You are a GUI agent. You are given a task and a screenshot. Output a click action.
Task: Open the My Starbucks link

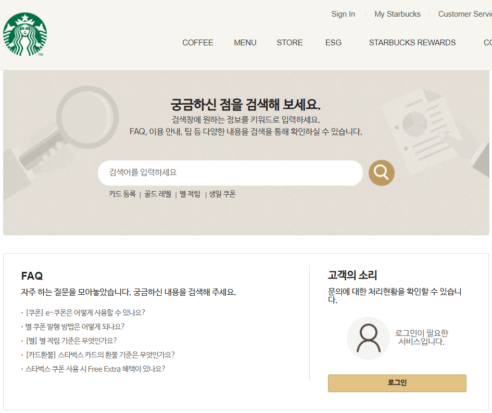click(x=397, y=14)
